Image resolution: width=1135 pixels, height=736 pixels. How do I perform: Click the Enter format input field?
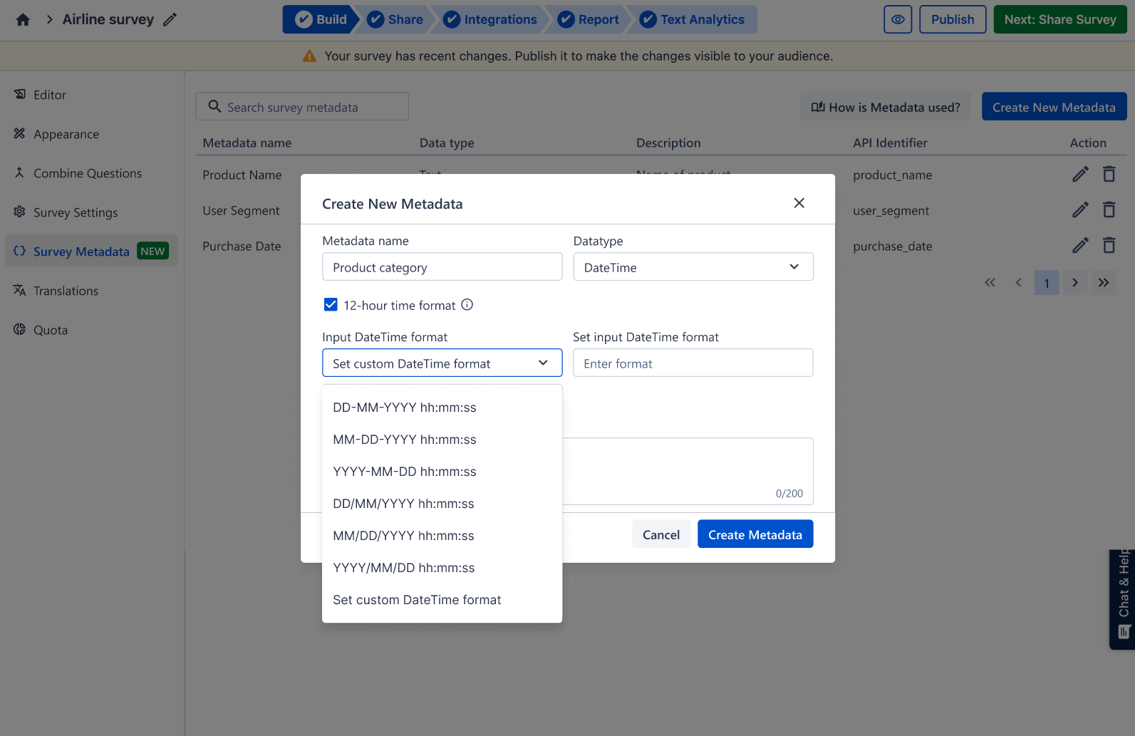(x=693, y=363)
